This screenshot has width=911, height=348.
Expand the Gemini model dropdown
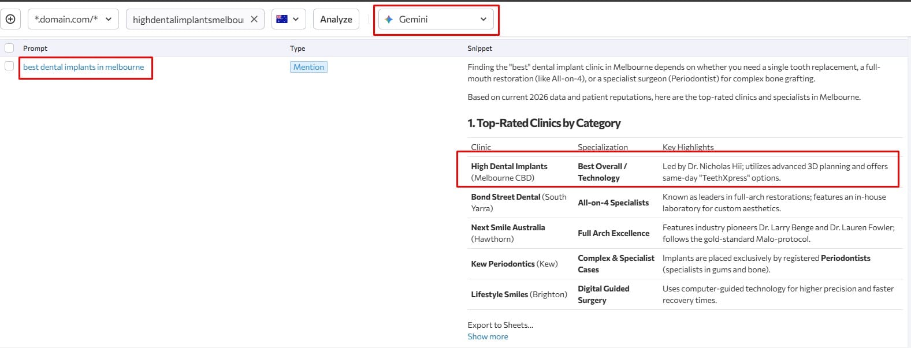(436, 19)
